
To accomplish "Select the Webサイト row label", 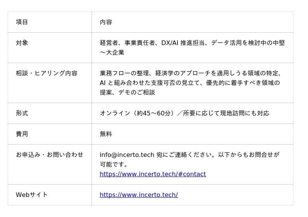I will click(32, 195).
